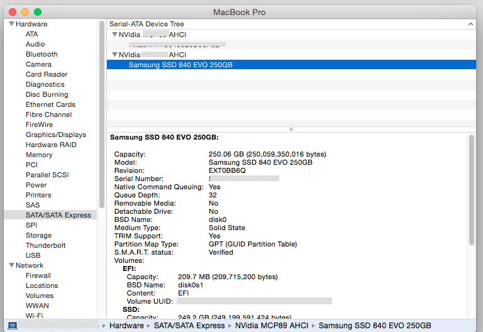Select Parallel SCSI entry
This screenshot has width=483, height=332.
click(47, 175)
